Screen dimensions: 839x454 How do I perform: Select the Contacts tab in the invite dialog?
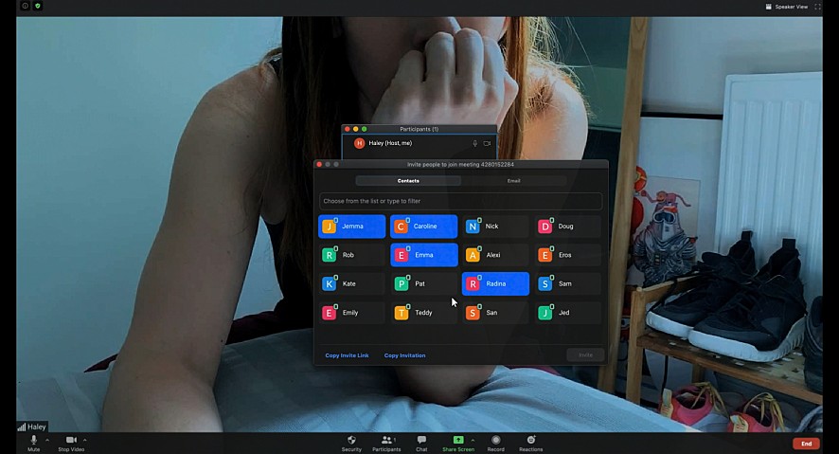click(x=408, y=180)
